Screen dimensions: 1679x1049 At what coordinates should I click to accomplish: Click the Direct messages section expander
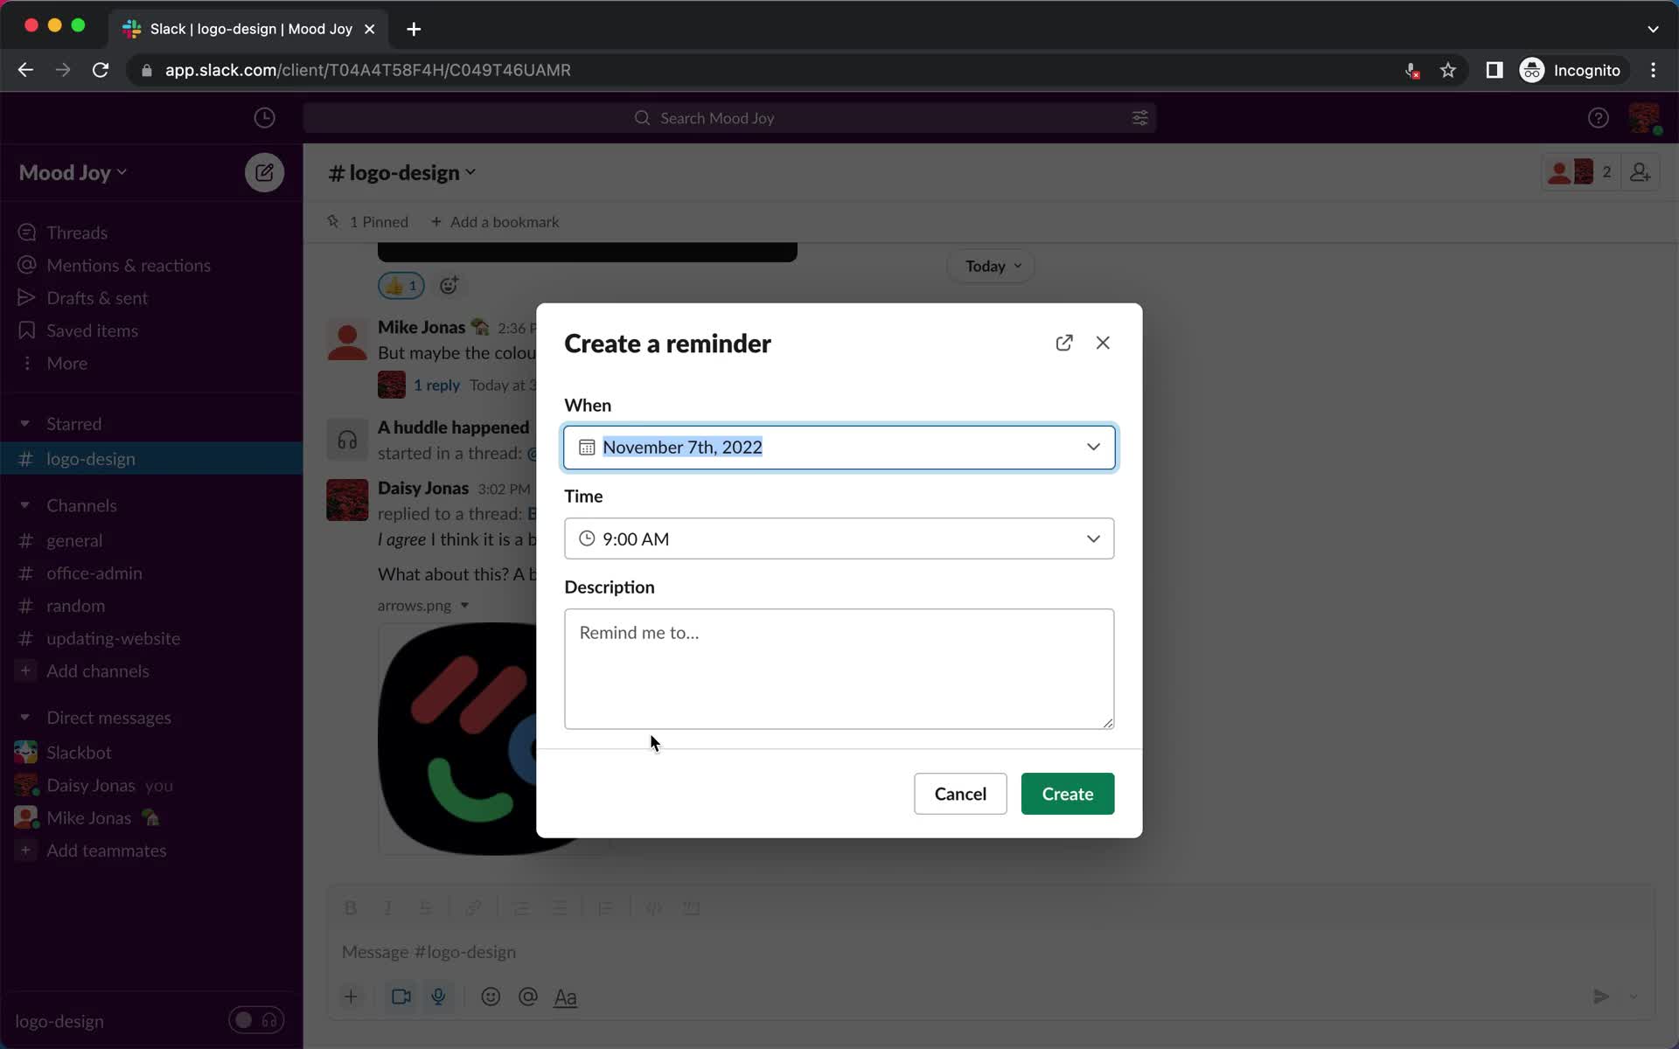click(24, 717)
